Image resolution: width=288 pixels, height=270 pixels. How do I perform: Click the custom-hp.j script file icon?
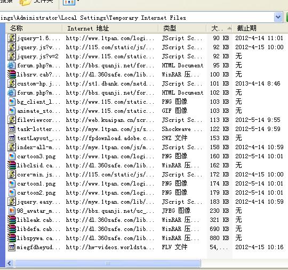pyautogui.click(x=12, y=83)
